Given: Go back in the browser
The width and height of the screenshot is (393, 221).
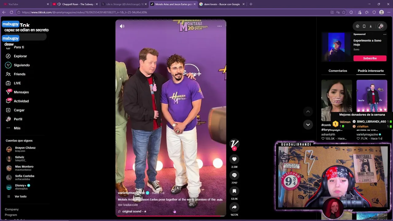Looking at the screenshot, I should tap(4, 12).
